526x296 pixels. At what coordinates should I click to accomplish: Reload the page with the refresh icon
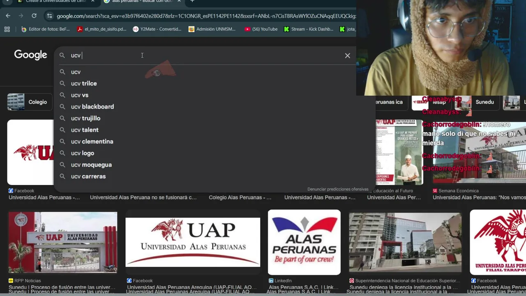[34, 16]
